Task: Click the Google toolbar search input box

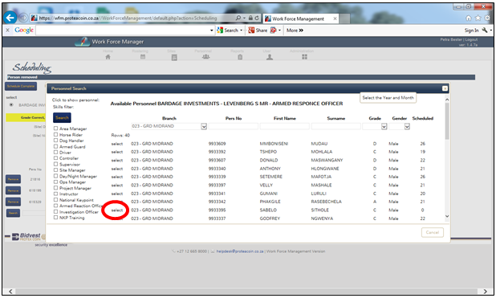Action: point(123,31)
